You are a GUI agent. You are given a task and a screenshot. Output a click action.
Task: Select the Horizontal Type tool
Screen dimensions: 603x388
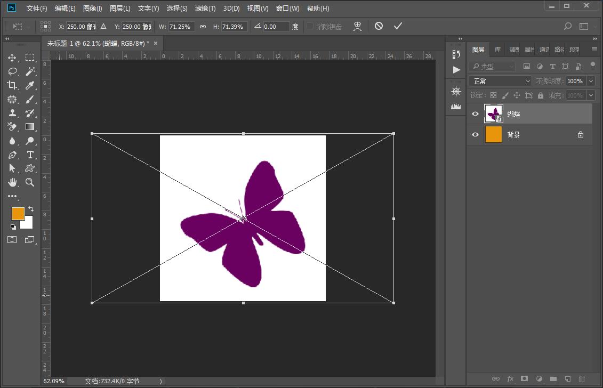point(30,155)
